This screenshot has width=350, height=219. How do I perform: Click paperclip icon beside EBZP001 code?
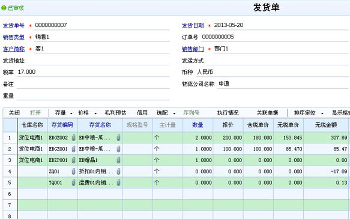pyautogui.click(x=73, y=160)
